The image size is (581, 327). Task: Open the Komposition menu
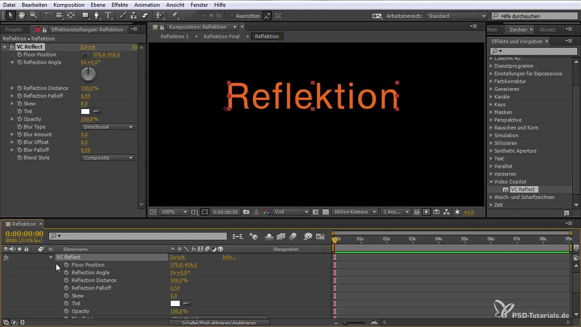click(x=69, y=5)
